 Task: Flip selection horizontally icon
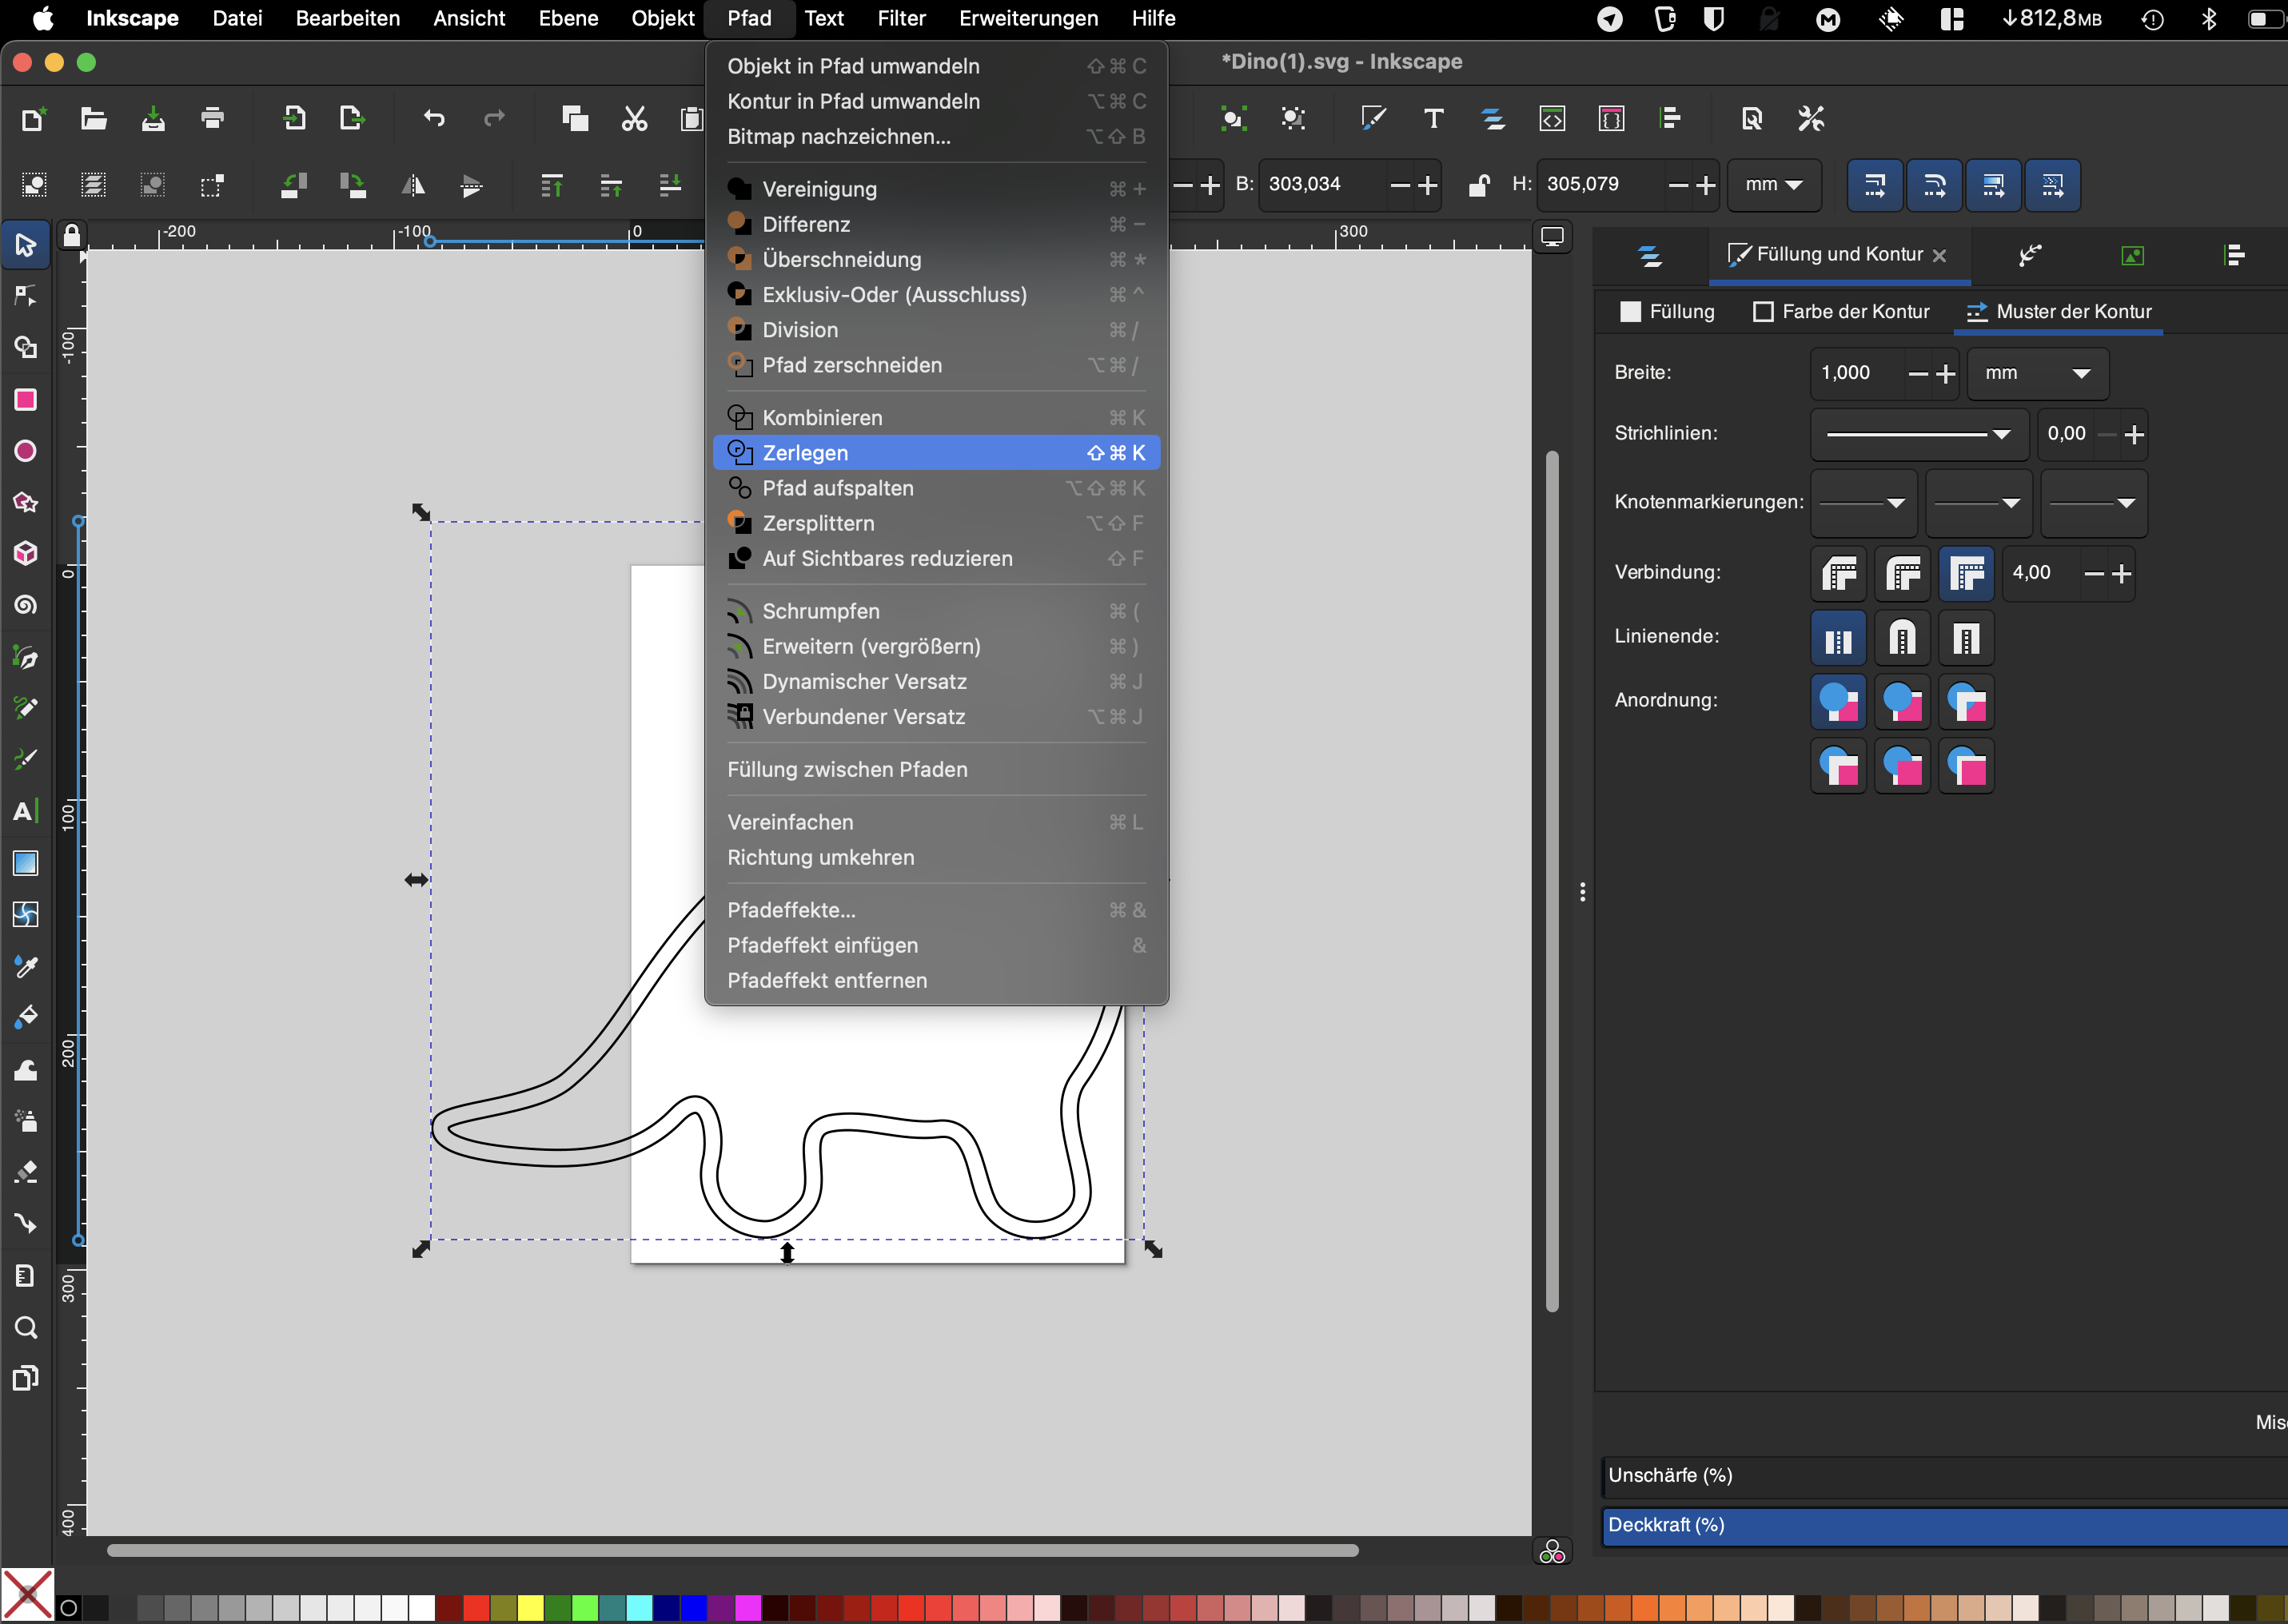pos(412,185)
